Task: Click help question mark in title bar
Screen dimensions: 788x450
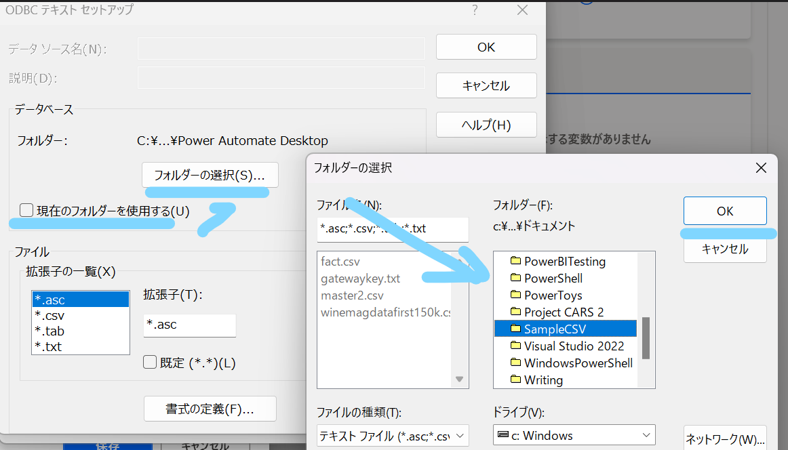Action: point(475,10)
